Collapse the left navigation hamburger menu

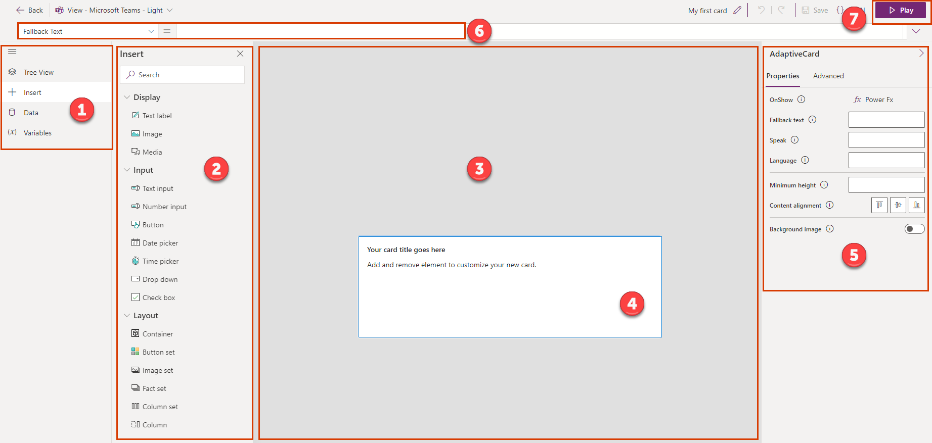pos(12,52)
